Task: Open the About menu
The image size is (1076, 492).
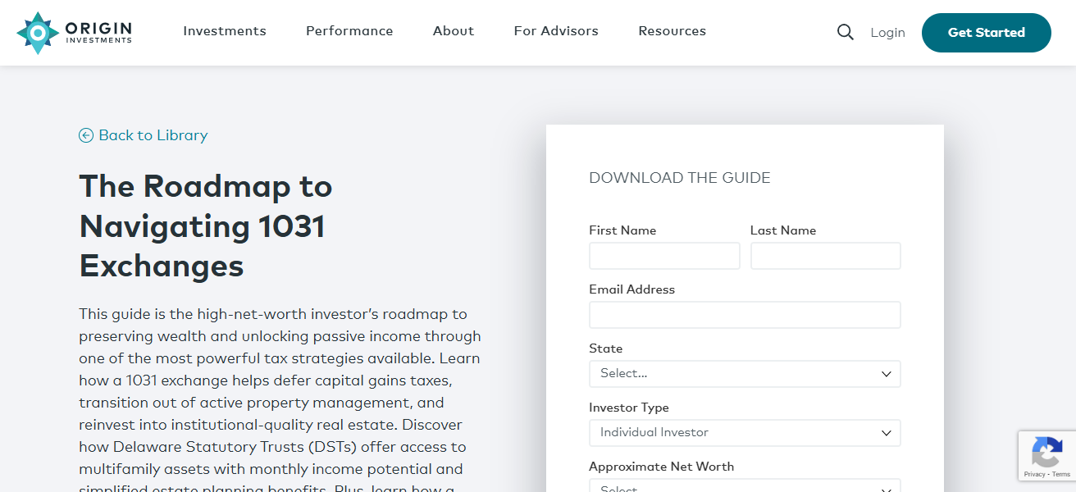Action: tap(453, 31)
